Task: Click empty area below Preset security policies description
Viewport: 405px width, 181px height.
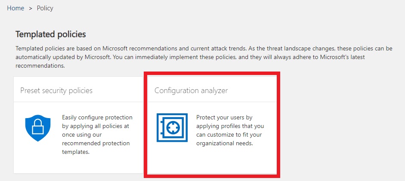Action: (78, 166)
